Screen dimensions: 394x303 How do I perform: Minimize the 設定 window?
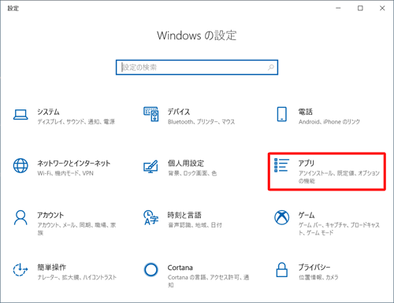(338, 8)
